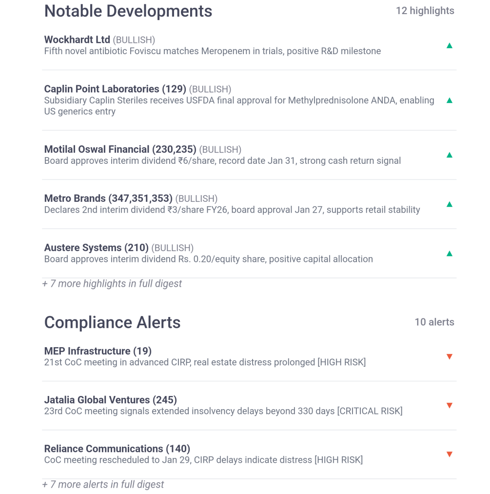490x494 pixels.
Task: Click the USFDA Methylprednisolone ANDA approval description
Action: [239, 106]
